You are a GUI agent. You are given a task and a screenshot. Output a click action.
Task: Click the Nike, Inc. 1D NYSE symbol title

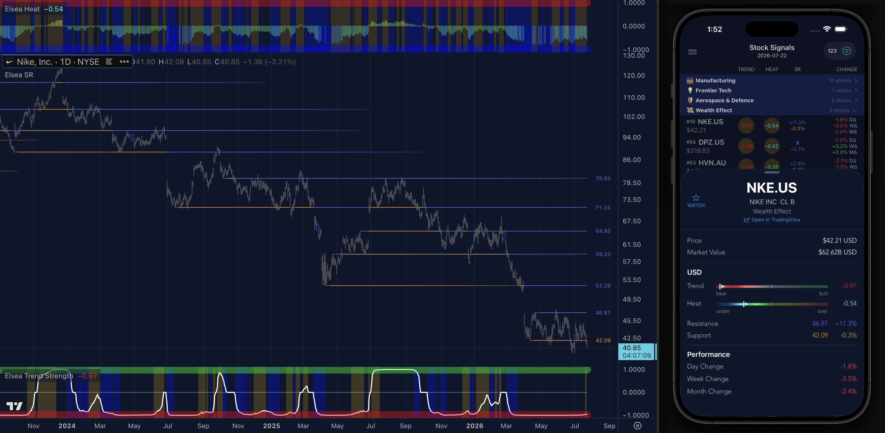(x=58, y=62)
